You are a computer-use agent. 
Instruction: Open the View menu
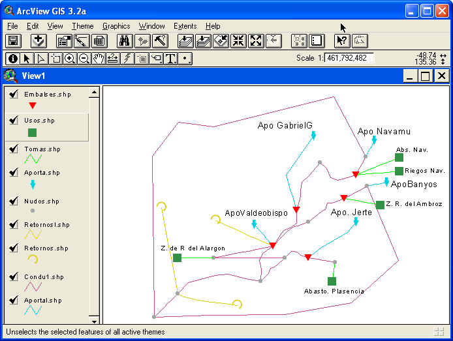click(x=55, y=26)
